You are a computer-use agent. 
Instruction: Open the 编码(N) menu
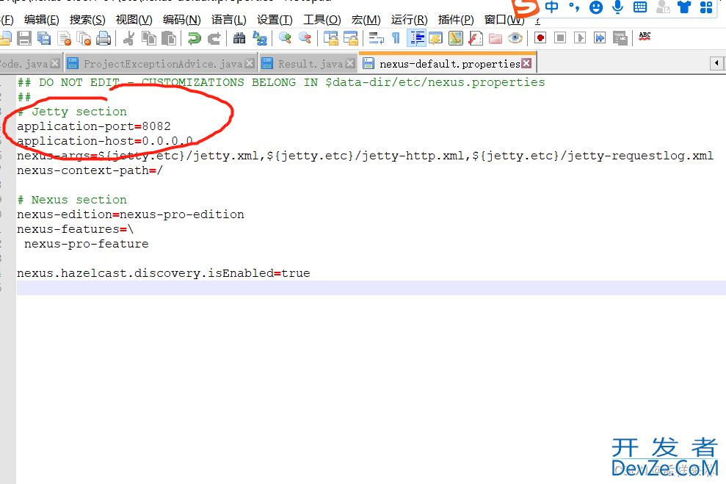[x=181, y=20]
